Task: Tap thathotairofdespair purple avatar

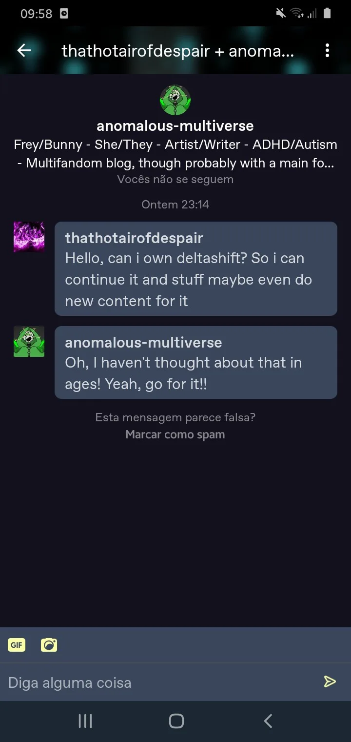Action: [x=29, y=237]
